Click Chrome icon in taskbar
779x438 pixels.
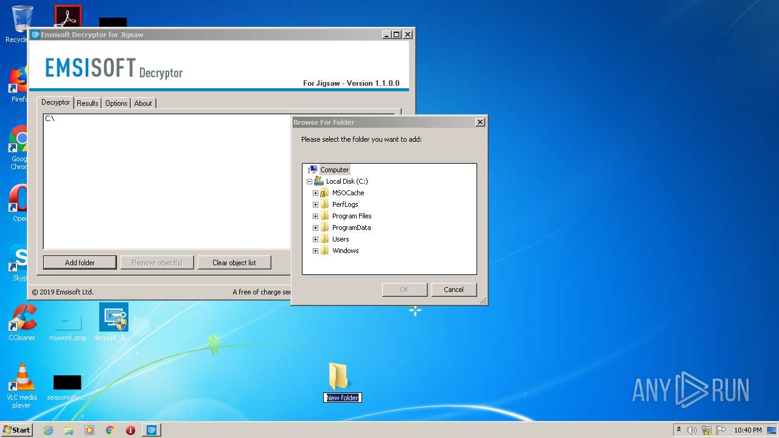pyautogui.click(x=110, y=430)
